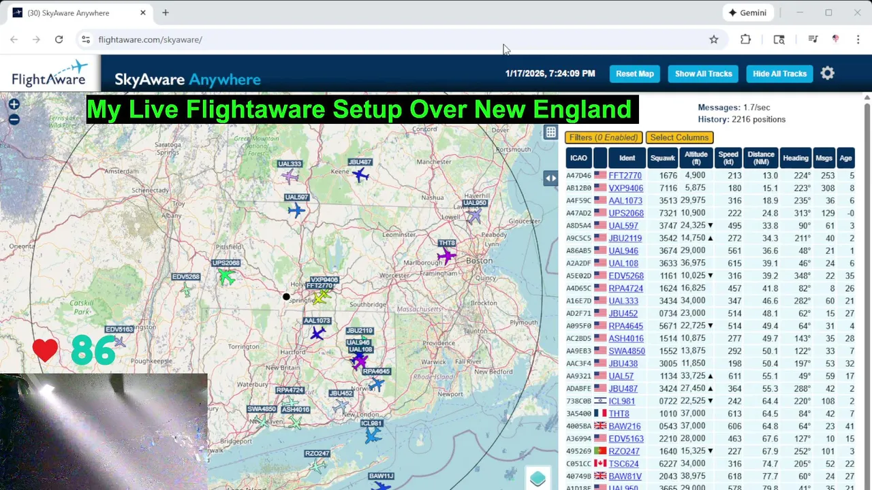The image size is (872, 490).
Task: View site information icon in address bar
Action: (85, 39)
